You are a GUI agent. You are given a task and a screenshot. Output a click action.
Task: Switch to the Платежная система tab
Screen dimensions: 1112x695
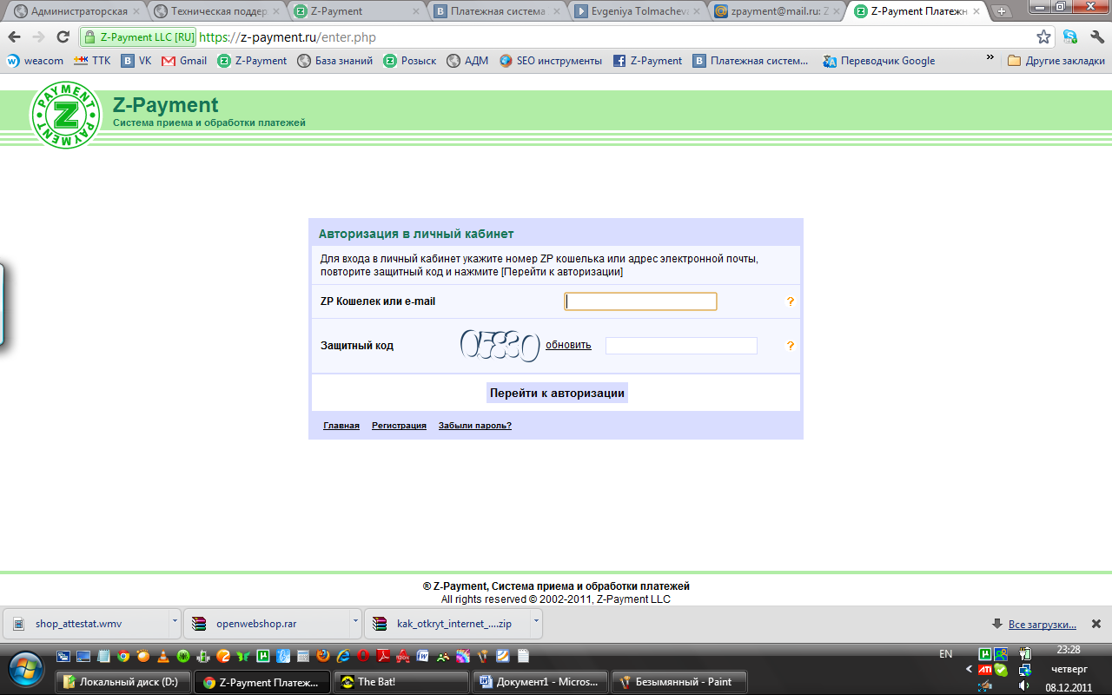pyautogui.click(x=498, y=11)
